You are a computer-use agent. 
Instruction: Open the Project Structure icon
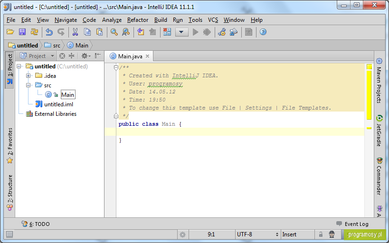(234, 32)
